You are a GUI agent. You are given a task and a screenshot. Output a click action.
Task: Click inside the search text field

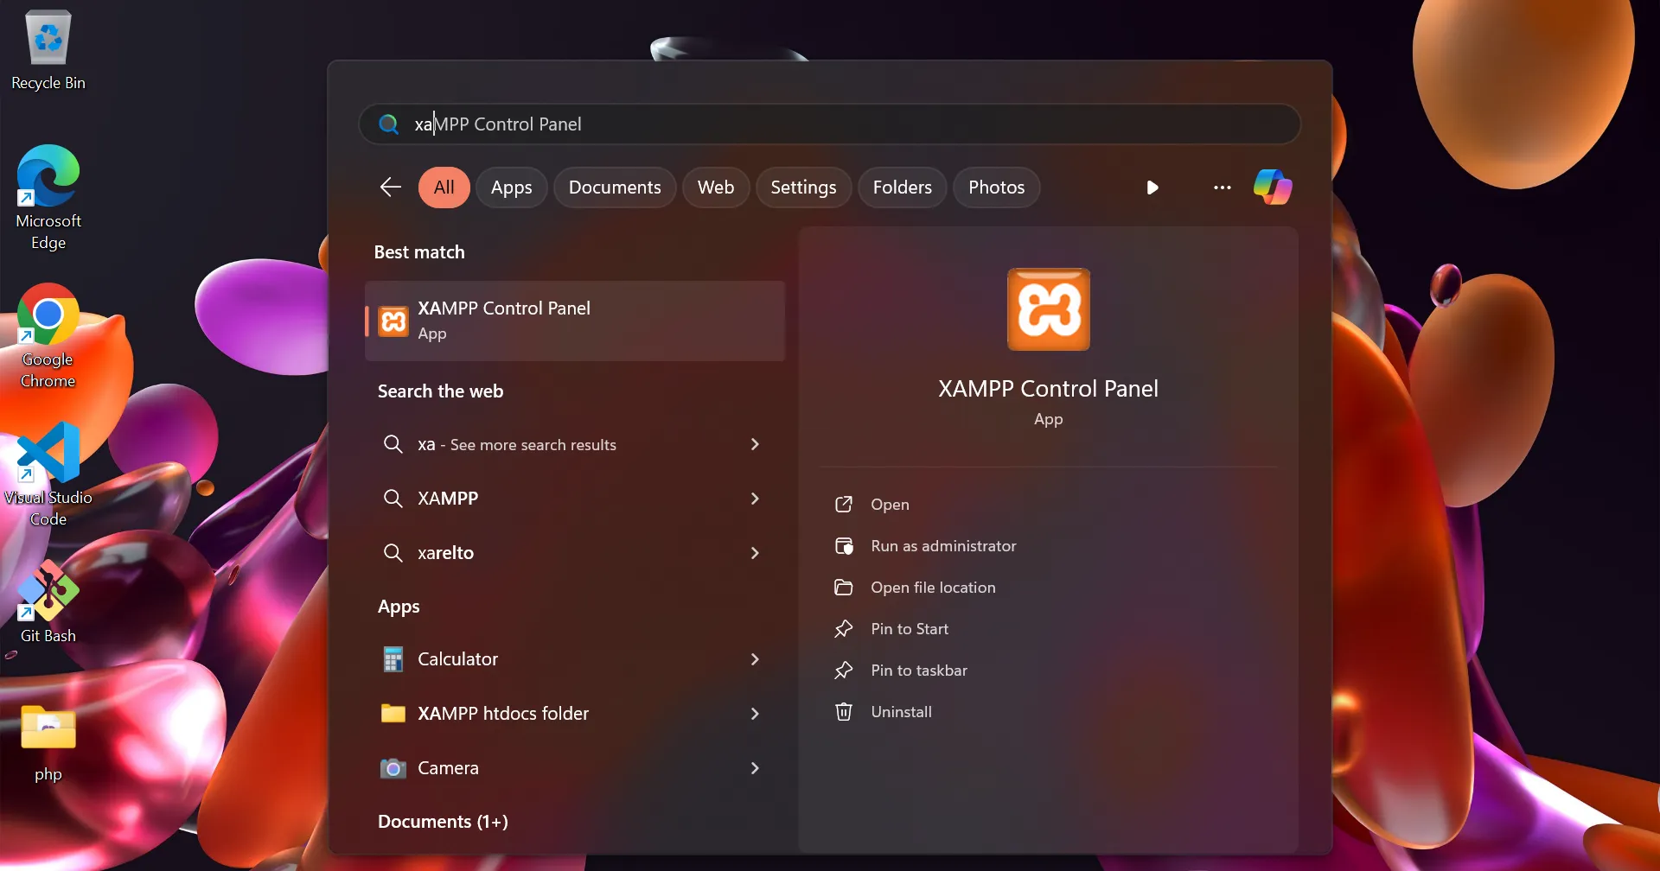pos(830,124)
